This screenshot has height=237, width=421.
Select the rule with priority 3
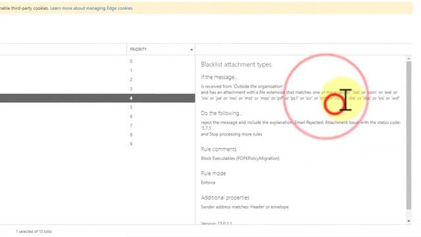pos(97,89)
